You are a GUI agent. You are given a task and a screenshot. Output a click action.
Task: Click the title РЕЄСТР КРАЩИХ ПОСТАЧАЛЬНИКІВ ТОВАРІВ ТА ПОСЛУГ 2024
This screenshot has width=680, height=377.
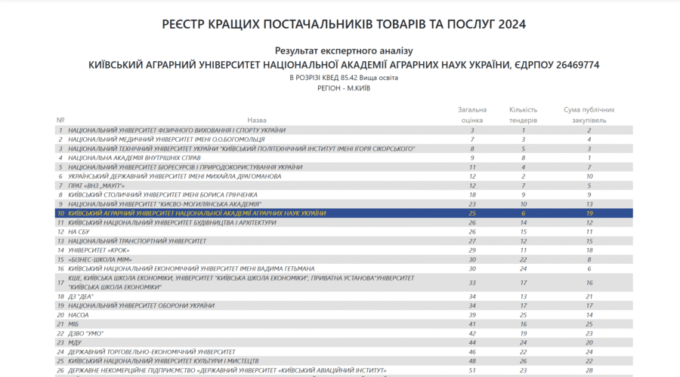pyautogui.click(x=344, y=24)
